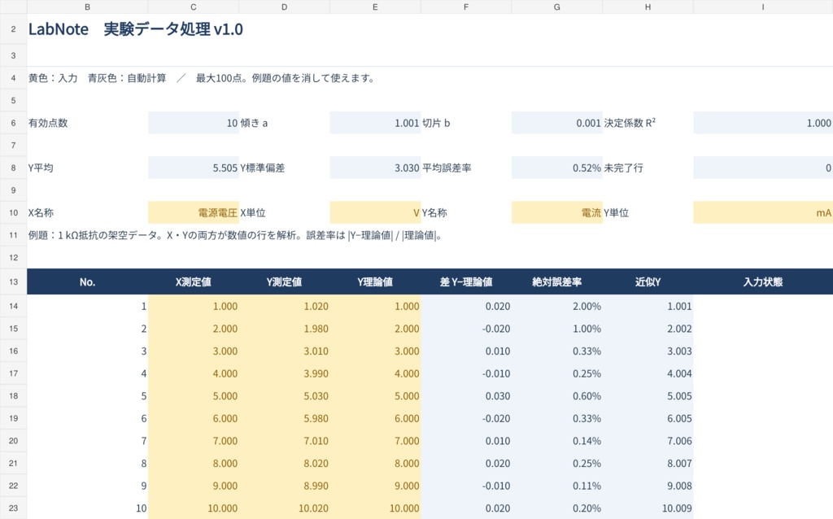This screenshot has height=519, width=833.
Task: Select column E header
Action: pyautogui.click(x=375, y=7)
